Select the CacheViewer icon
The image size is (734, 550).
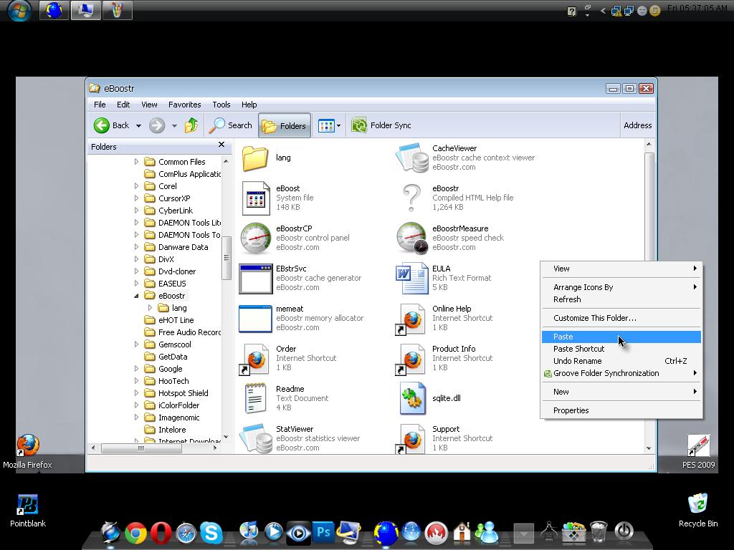(x=412, y=158)
